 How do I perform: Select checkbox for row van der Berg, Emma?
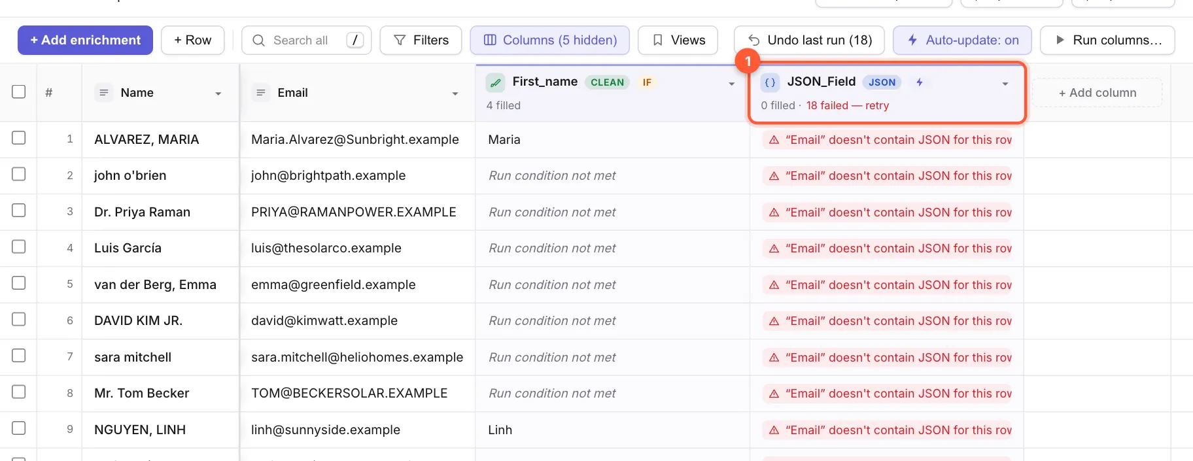(19, 282)
